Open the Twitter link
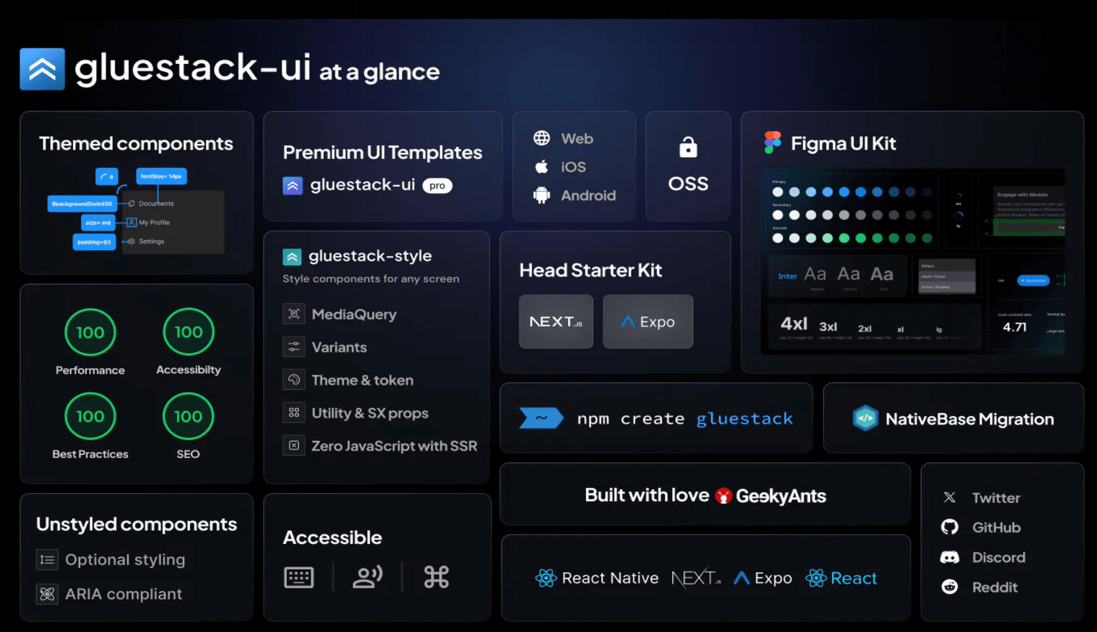The image size is (1097, 632). (996, 498)
